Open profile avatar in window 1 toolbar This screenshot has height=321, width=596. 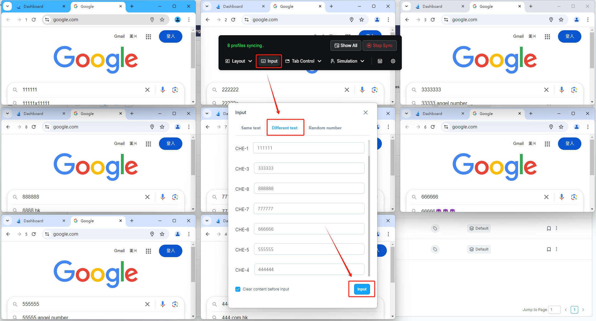click(178, 20)
